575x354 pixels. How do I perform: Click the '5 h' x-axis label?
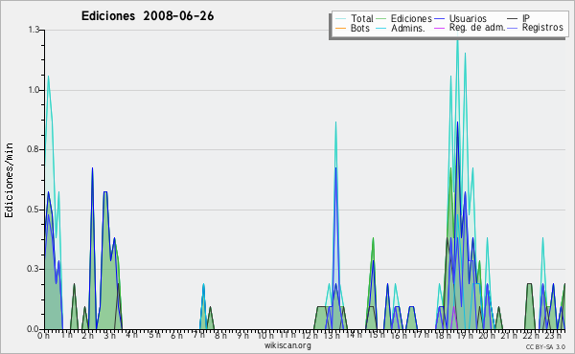(x=154, y=335)
